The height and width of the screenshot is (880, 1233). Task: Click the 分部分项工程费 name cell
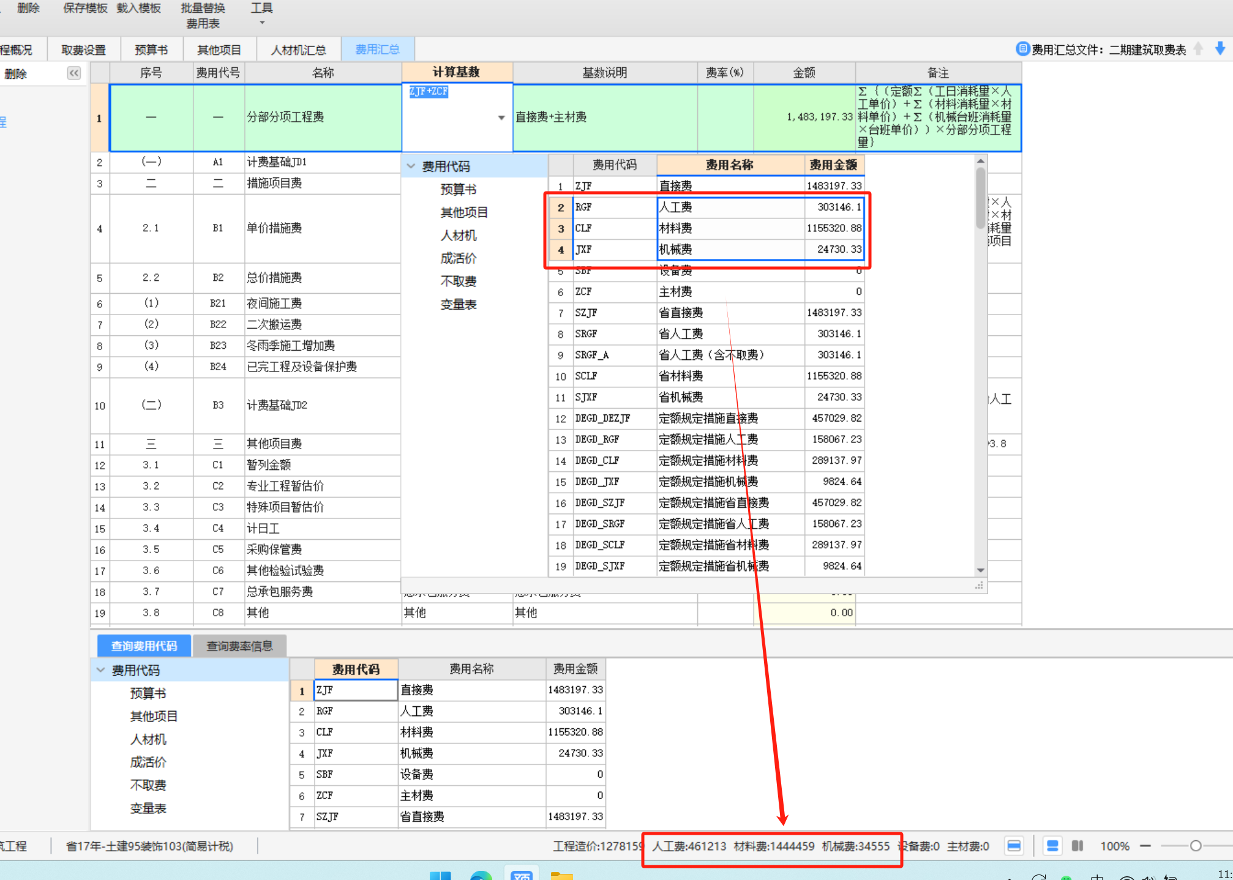pos(323,117)
